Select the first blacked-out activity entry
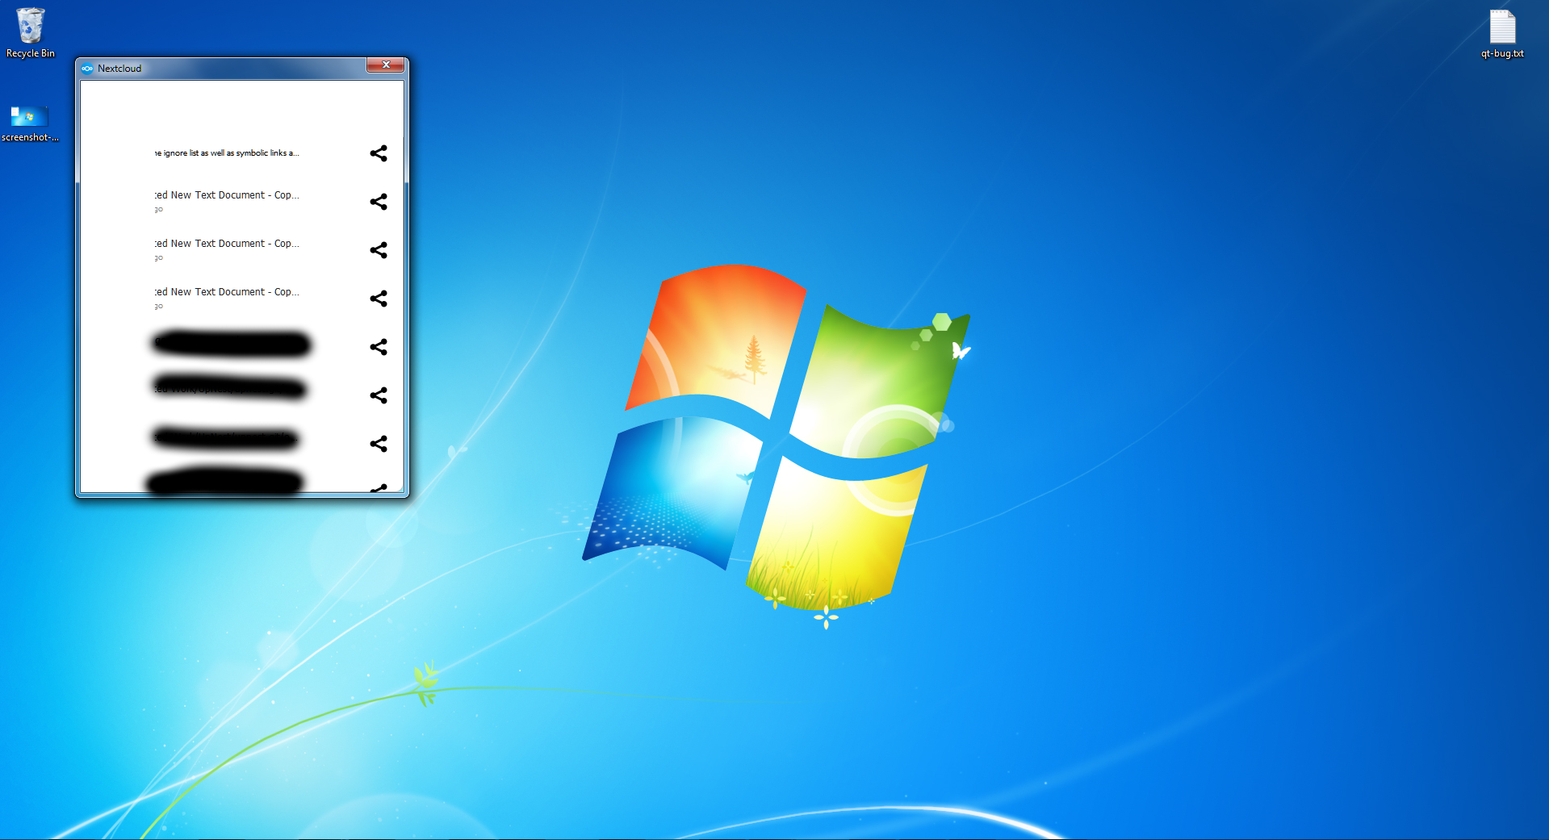This screenshot has height=840, width=1549. pos(232,344)
